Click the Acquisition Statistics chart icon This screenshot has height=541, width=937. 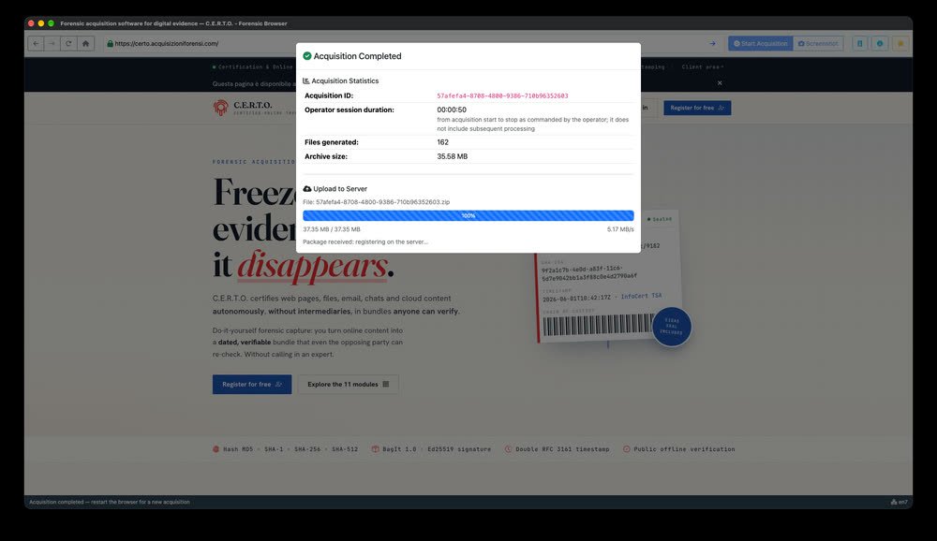coord(306,80)
